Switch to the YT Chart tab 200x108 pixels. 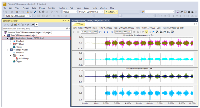point(79,24)
